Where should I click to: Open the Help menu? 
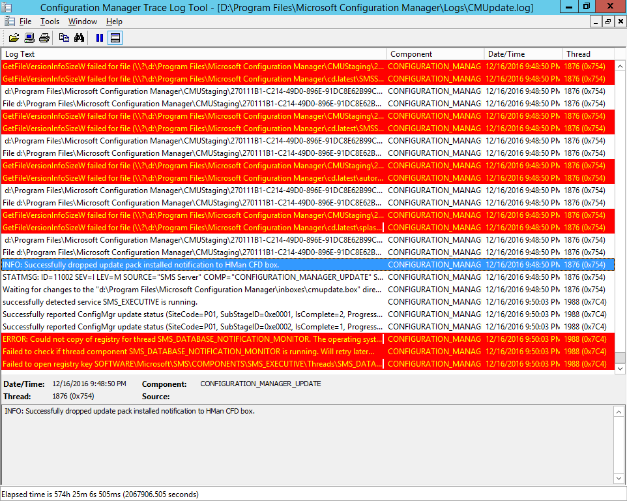(x=114, y=22)
